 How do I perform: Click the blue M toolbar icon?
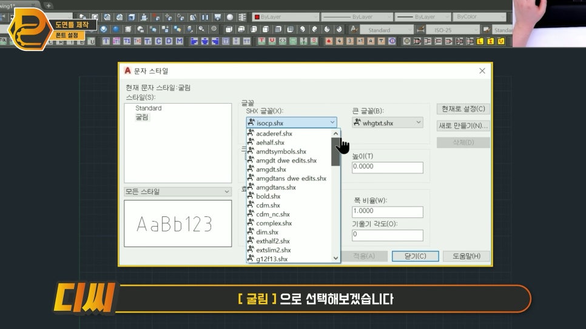(x=180, y=41)
